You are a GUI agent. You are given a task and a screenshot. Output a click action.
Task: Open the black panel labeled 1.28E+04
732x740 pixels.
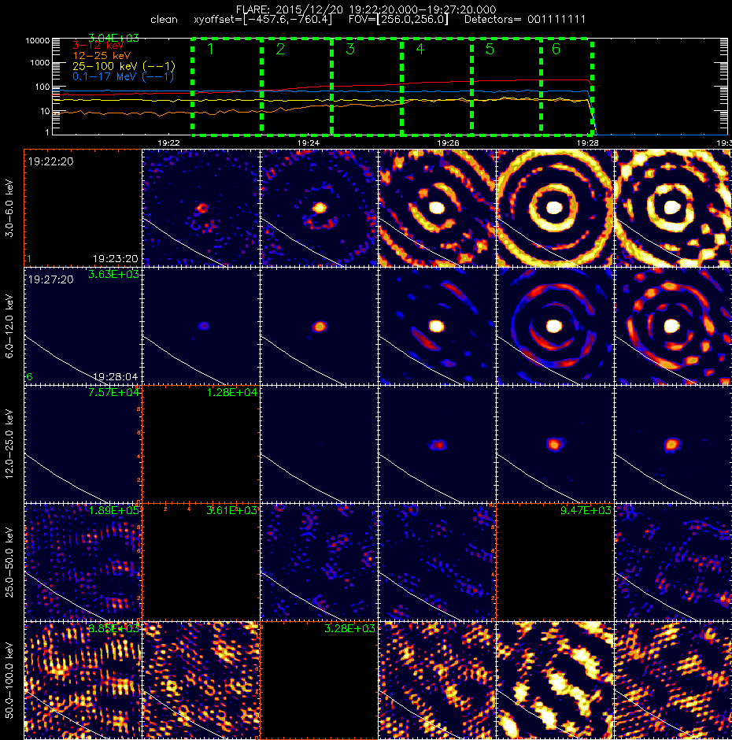point(201,444)
